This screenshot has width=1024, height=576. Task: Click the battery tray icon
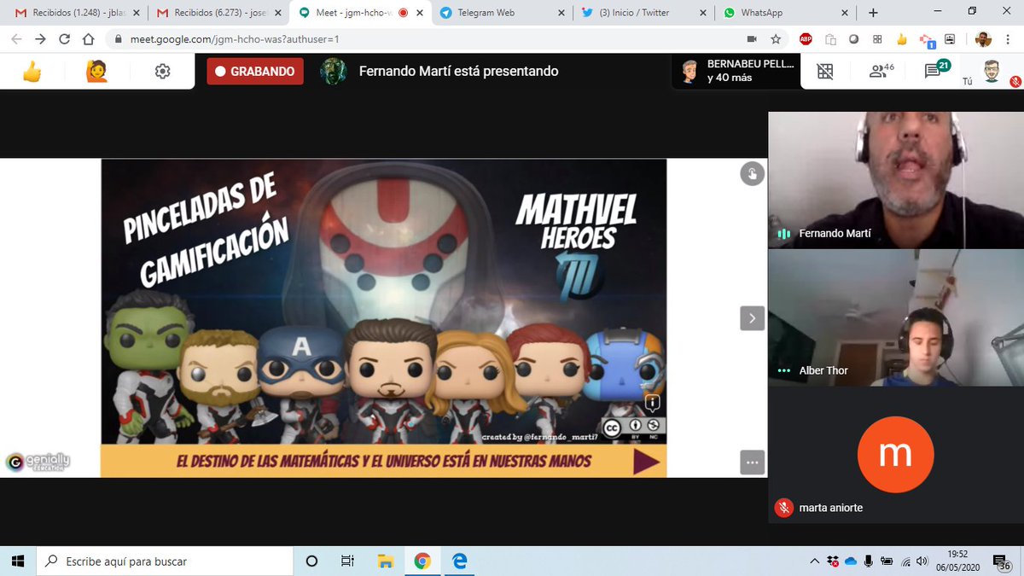(x=887, y=561)
